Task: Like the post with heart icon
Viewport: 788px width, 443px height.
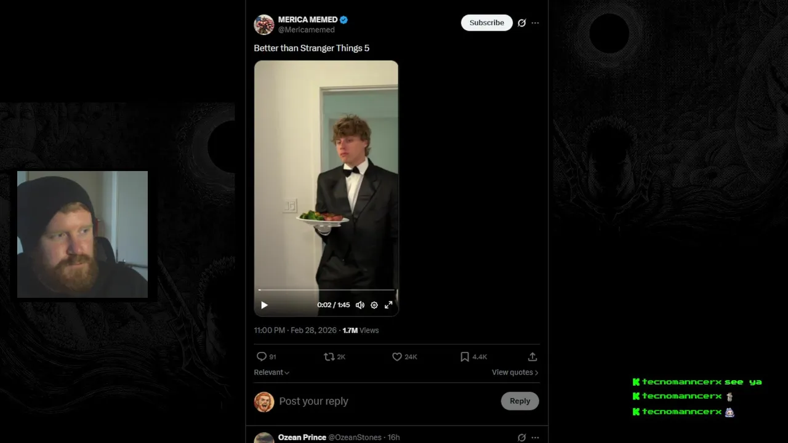Action: click(x=397, y=357)
